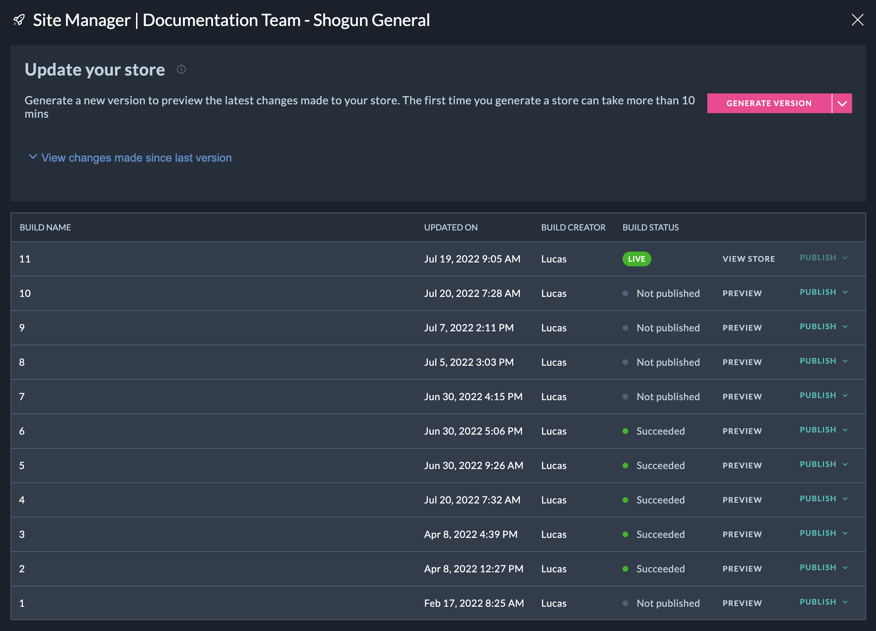Click the Generate Version button

tap(769, 103)
